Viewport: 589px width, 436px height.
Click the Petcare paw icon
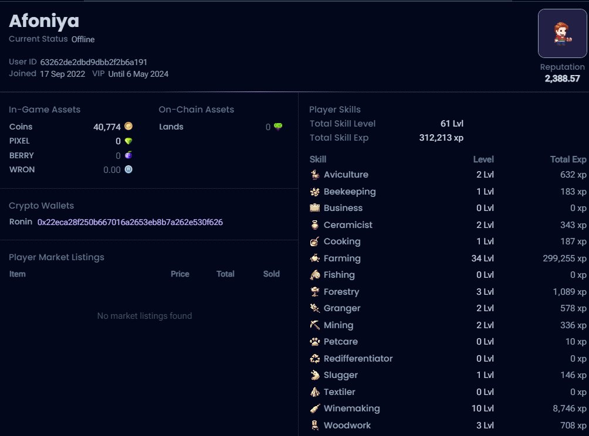[315, 342]
